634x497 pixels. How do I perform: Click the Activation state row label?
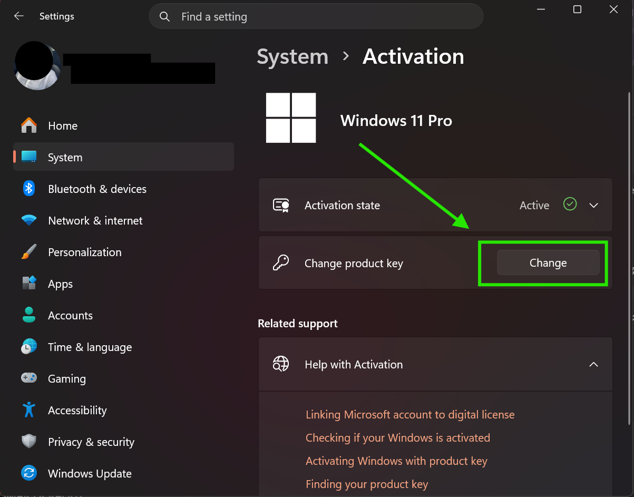coord(342,205)
